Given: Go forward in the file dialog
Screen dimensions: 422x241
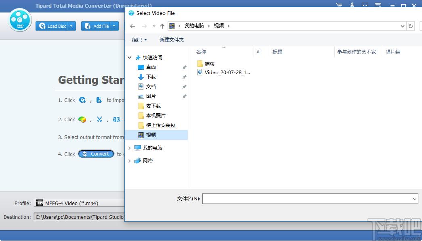Looking at the screenshot, I should (x=145, y=26).
